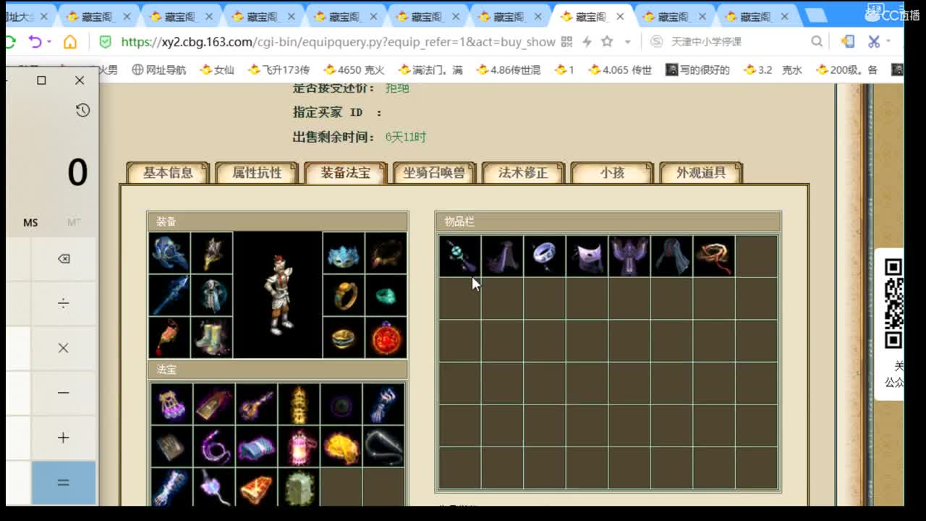Image resolution: width=926 pixels, height=521 pixels.
Task: Open the 4650 克火 bookmark
Action: 354,70
